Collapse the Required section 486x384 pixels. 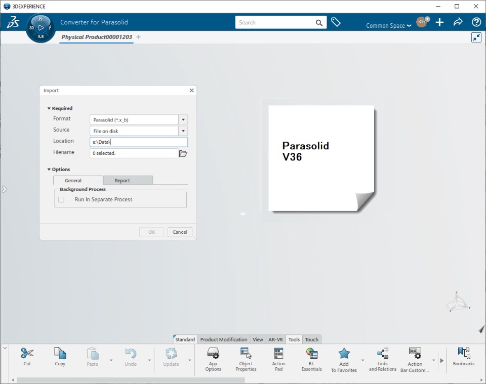pyautogui.click(x=49, y=108)
